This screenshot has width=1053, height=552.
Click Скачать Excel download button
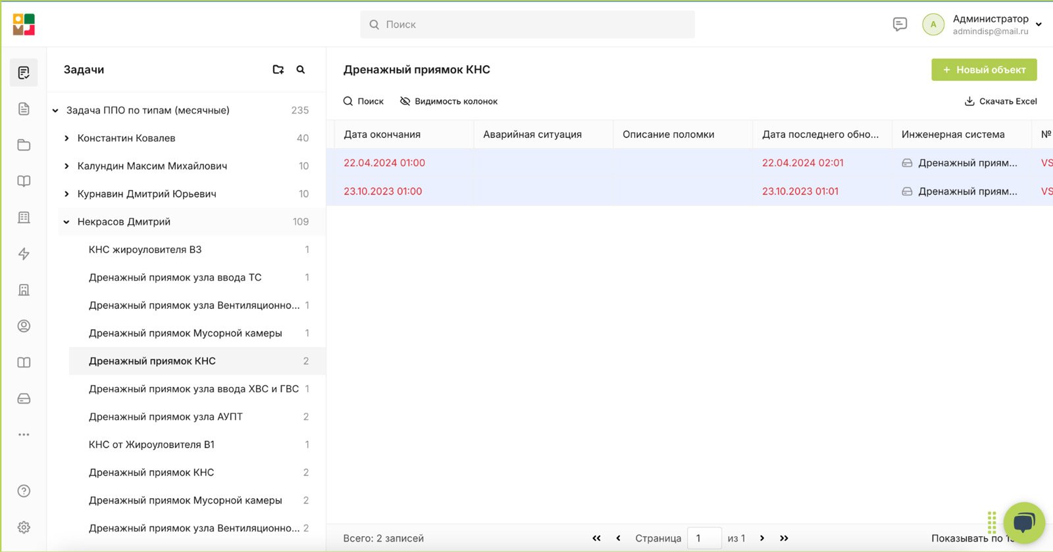[x=1000, y=101]
